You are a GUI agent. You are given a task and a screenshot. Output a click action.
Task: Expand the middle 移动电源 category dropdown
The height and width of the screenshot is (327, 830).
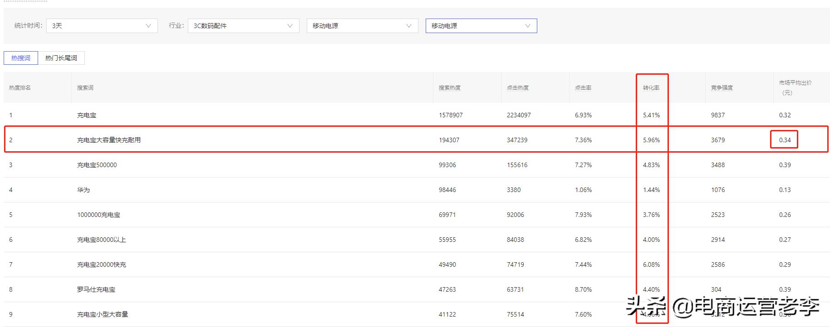click(363, 26)
